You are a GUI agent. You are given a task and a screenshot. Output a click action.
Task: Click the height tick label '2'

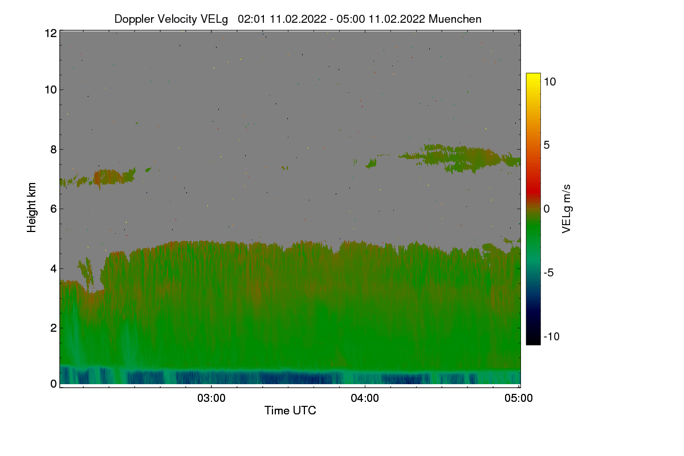tap(54, 327)
